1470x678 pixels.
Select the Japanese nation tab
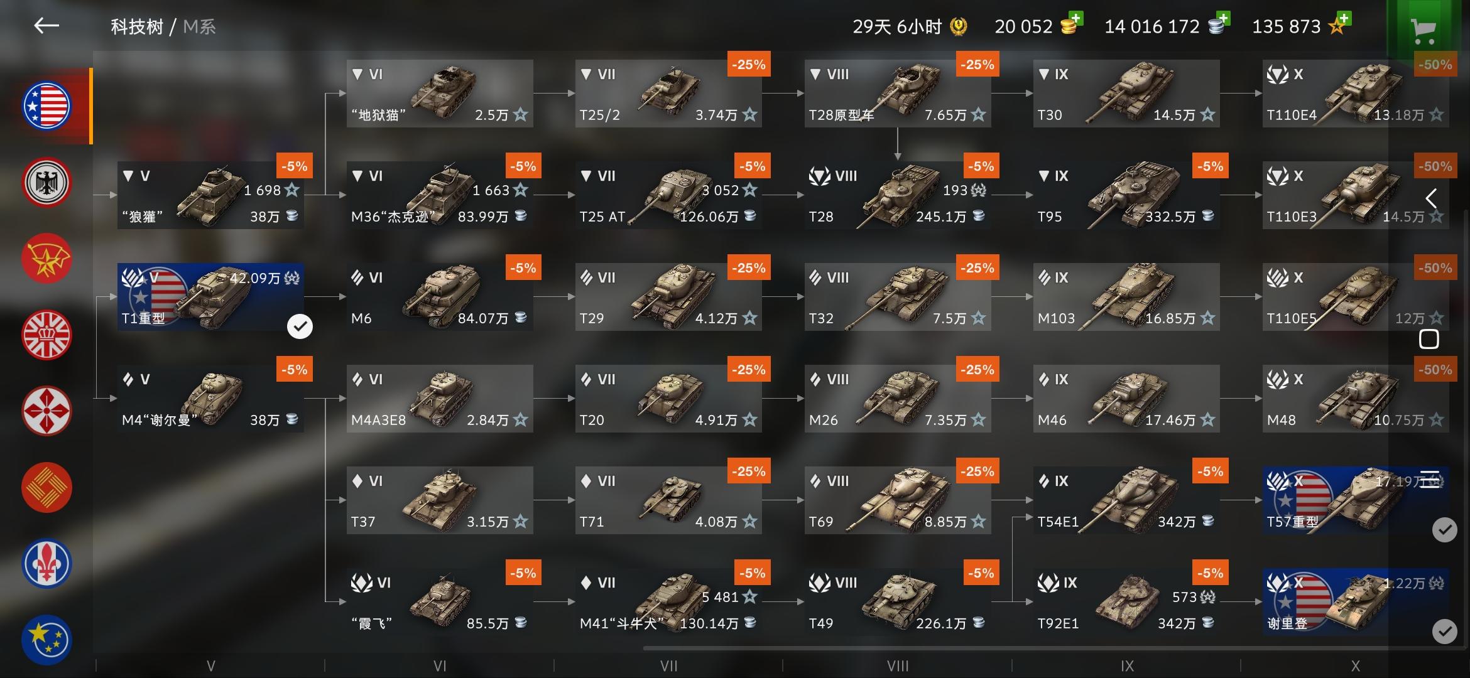[47, 411]
